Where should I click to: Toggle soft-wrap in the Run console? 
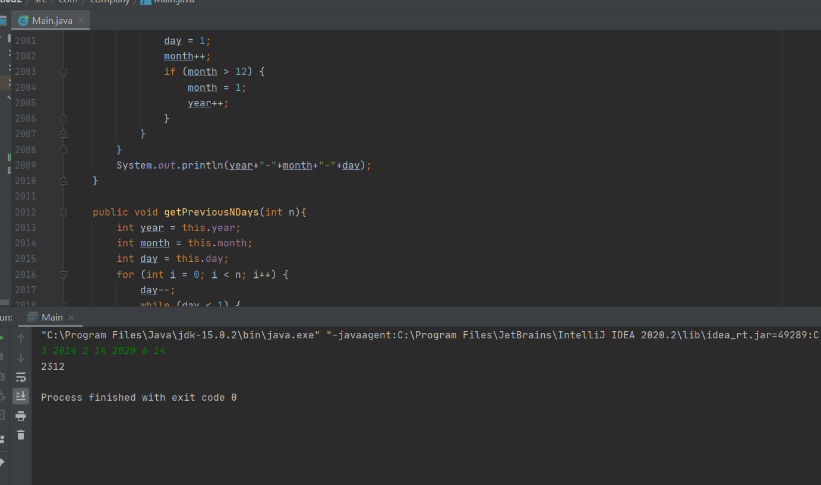tap(21, 377)
